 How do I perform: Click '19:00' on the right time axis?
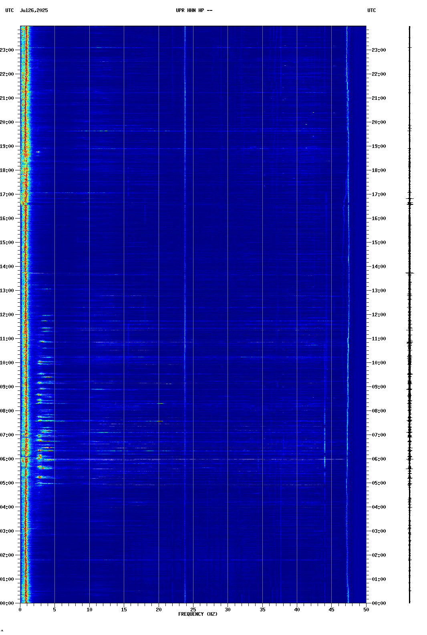379,146
